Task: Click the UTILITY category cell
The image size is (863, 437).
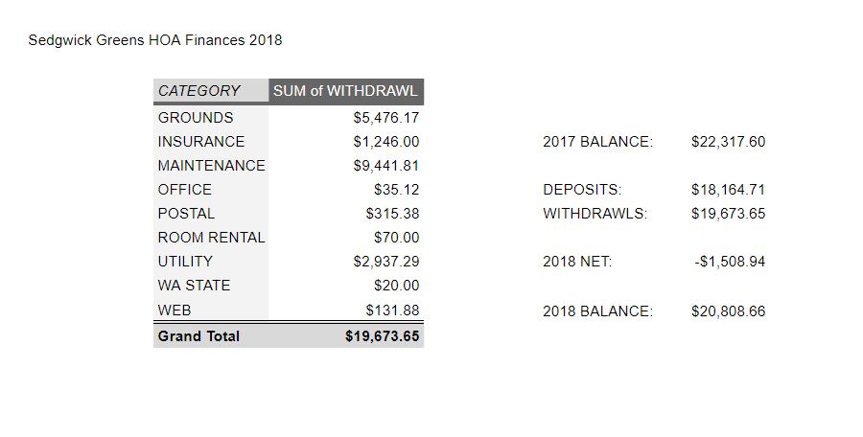Action: (211, 262)
